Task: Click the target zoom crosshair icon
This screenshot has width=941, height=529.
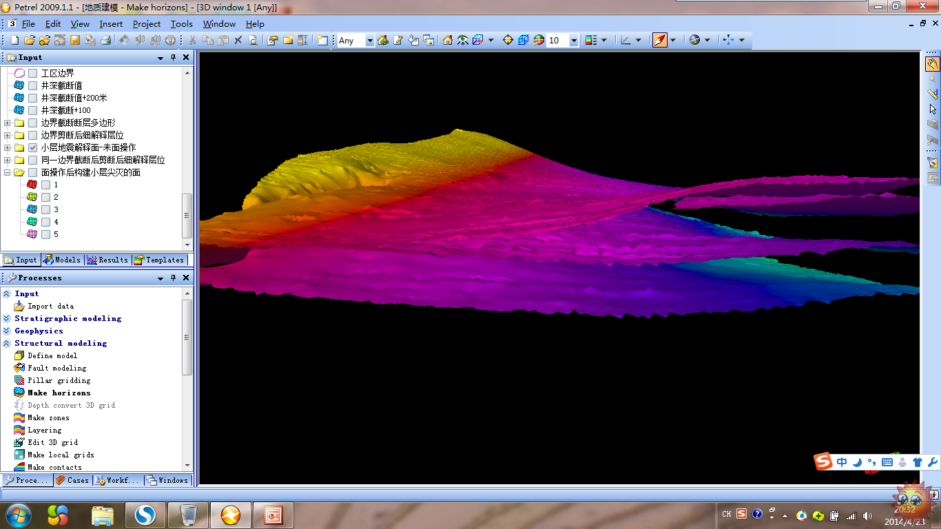Action: (508, 41)
